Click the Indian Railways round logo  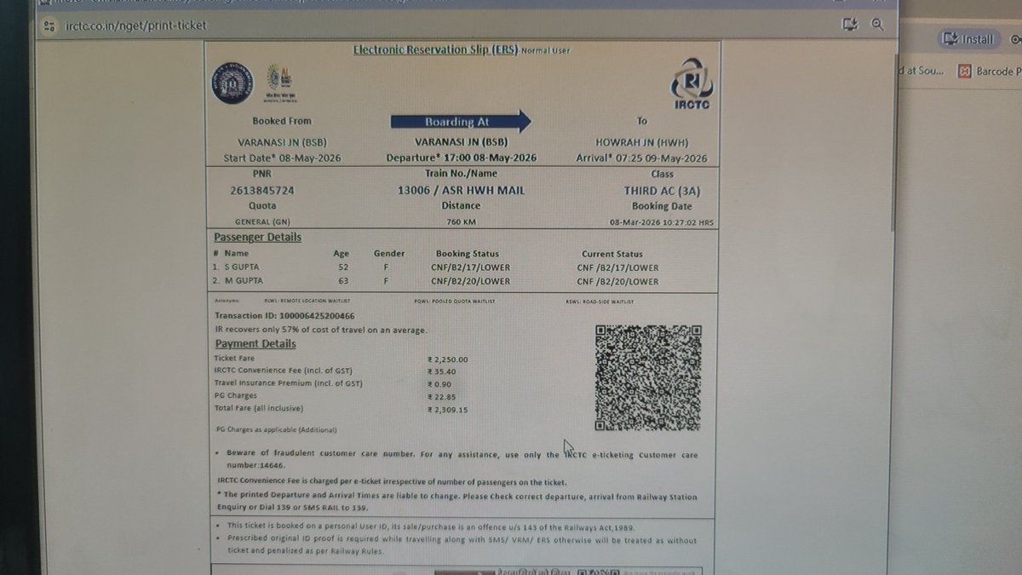tap(233, 83)
